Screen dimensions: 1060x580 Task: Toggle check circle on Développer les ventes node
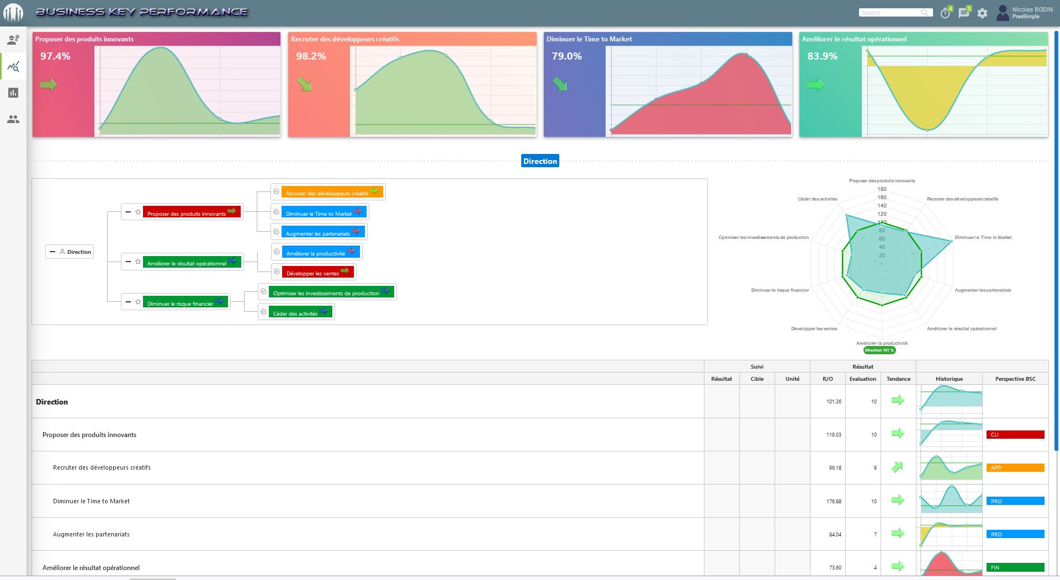277,272
